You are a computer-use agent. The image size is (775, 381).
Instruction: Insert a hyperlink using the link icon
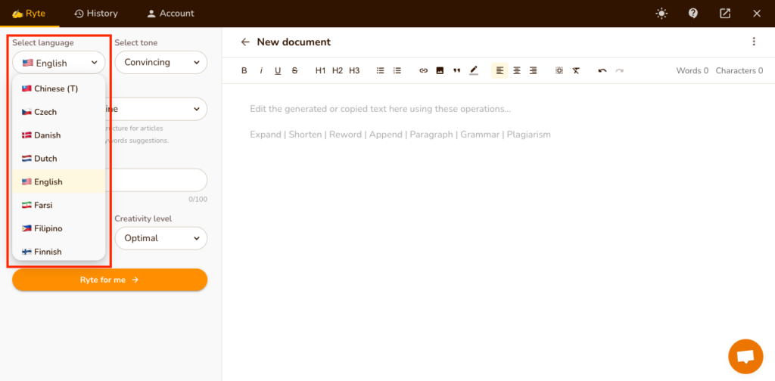[x=423, y=71]
